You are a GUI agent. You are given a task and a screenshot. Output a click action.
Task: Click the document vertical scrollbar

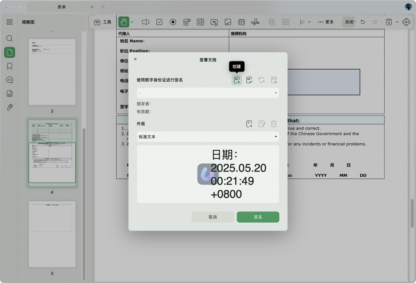(412, 213)
